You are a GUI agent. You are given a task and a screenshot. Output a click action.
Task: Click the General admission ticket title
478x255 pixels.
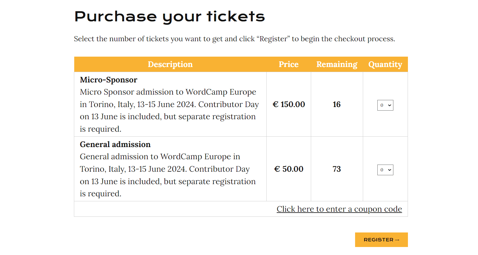click(x=115, y=144)
